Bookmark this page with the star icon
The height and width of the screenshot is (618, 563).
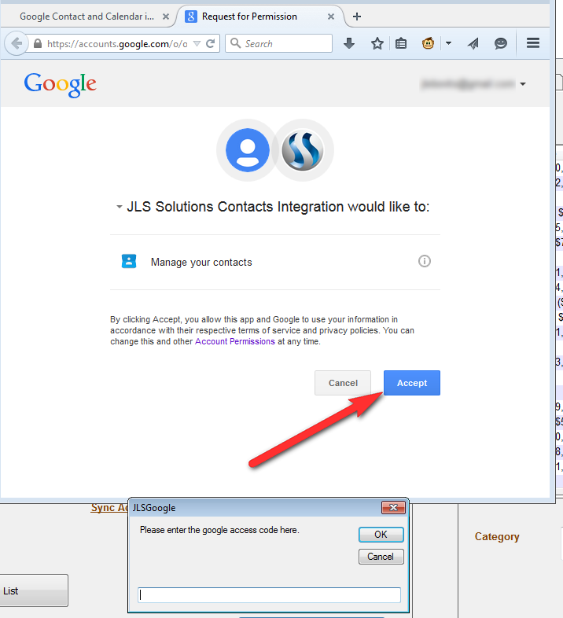point(377,43)
